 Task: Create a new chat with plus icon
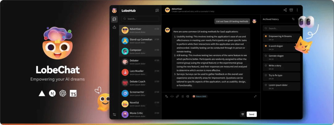coord(157,10)
